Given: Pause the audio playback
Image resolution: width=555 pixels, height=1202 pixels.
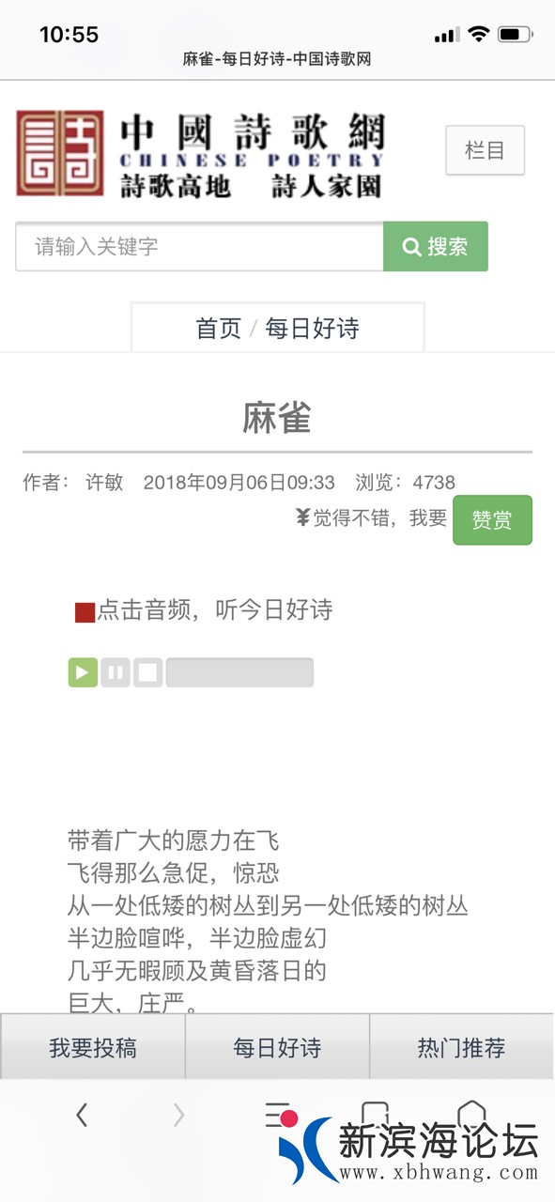Looking at the screenshot, I should [x=116, y=672].
